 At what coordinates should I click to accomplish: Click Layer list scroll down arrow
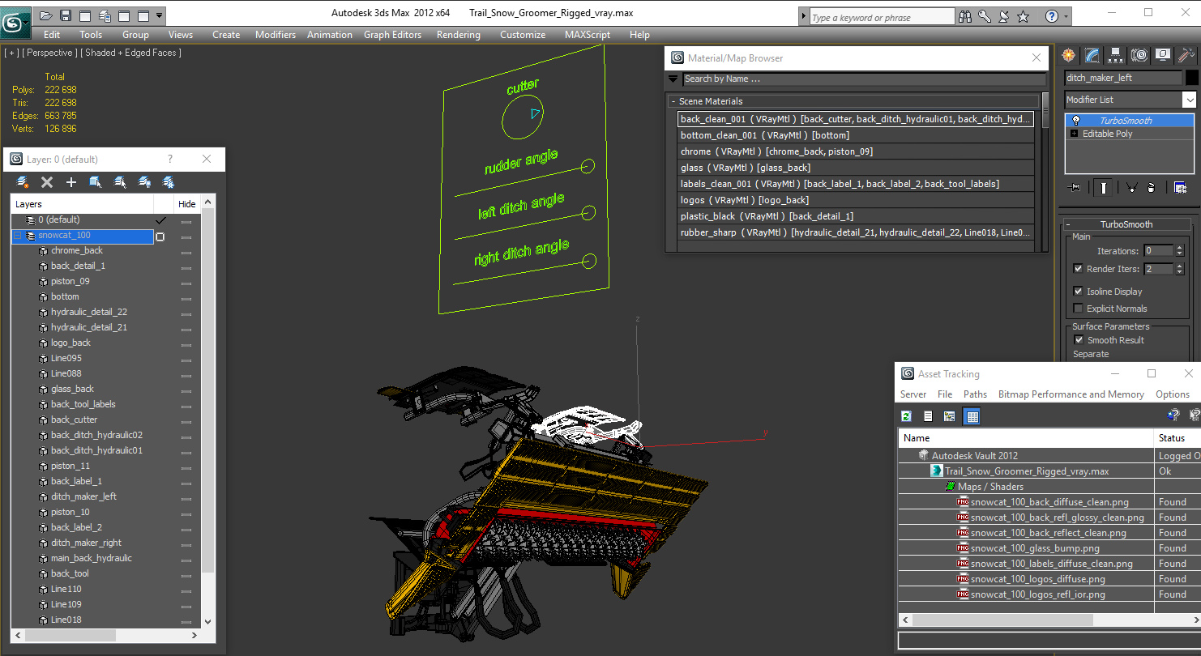point(207,622)
